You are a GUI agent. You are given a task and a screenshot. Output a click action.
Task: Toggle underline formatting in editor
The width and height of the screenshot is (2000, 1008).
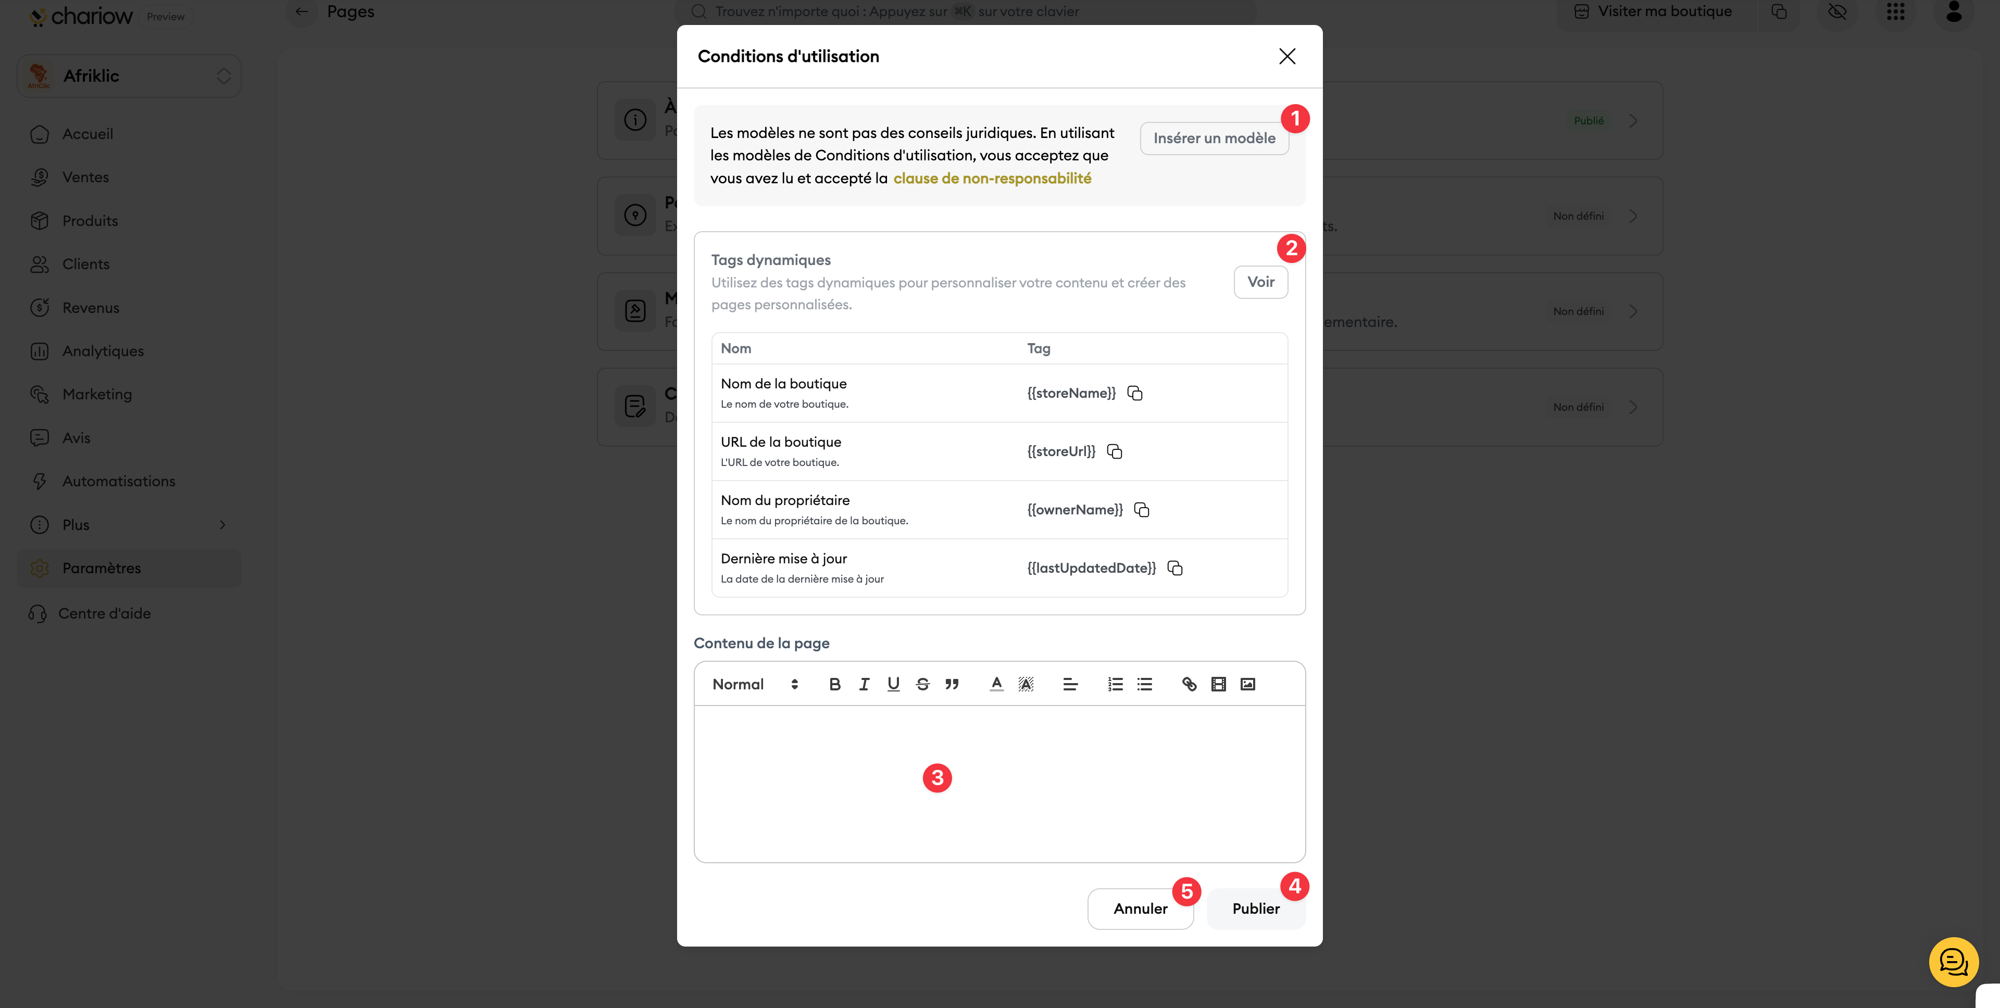click(894, 684)
